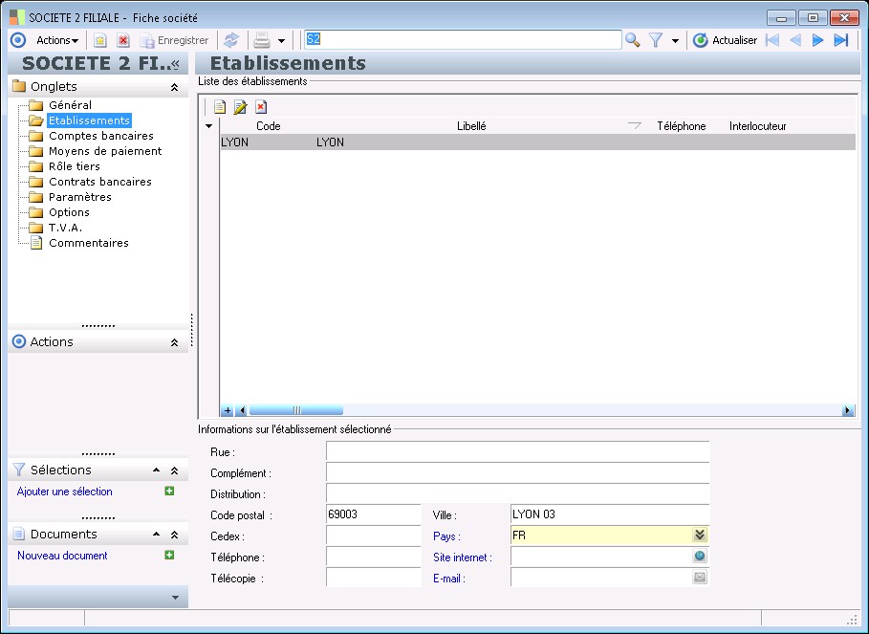Viewport: 869px width, 634px height.
Task: Open the filter funnel dropdown arrow
Action: [675, 41]
